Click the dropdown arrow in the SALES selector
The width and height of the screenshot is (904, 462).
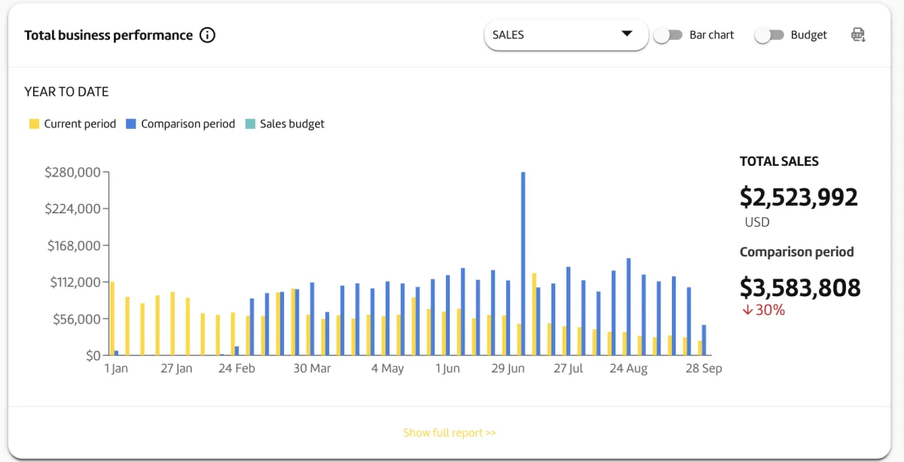[626, 34]
